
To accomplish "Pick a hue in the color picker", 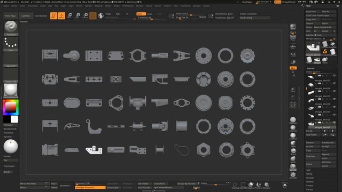I will coord(11,107).
